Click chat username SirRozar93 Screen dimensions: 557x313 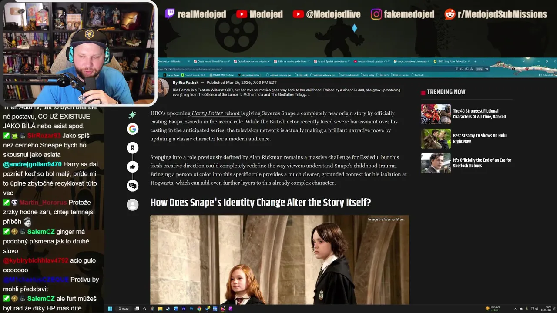click(x=44, y=136)
